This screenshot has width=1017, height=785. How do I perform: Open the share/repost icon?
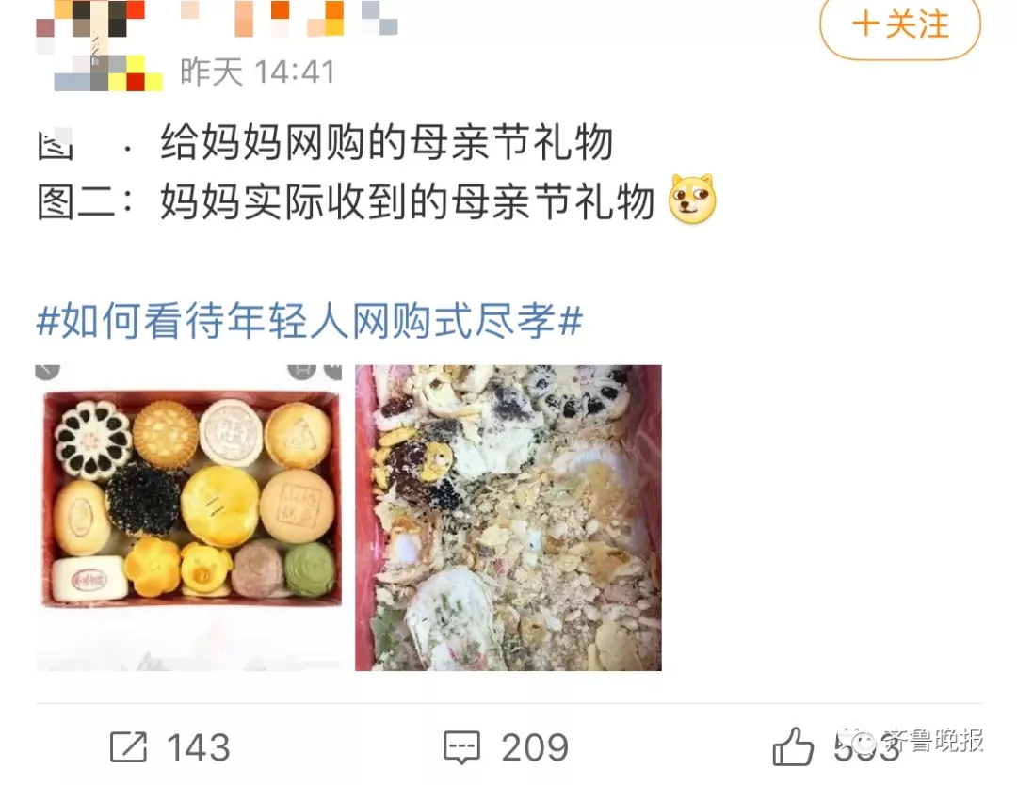(x=128, y=746)
